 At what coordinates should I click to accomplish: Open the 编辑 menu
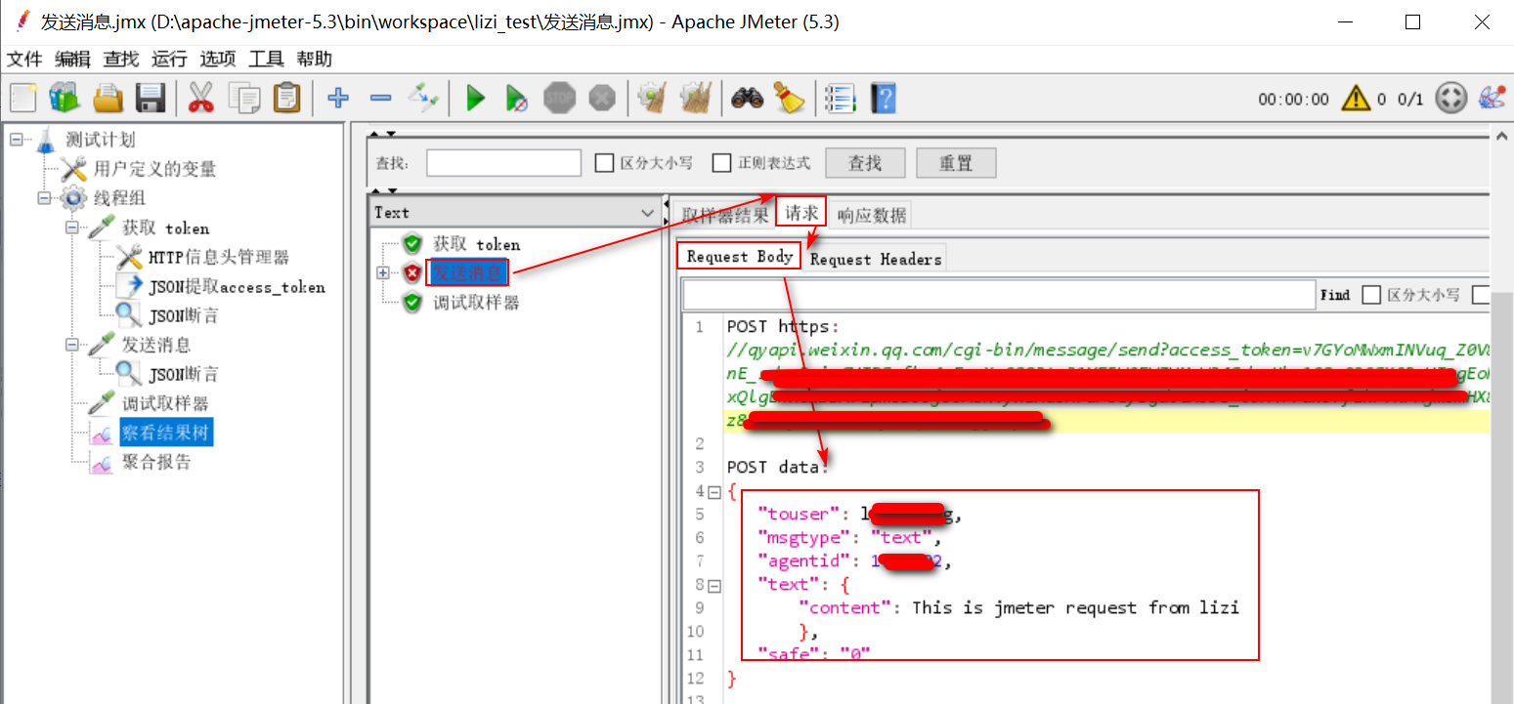pos(72,59)
